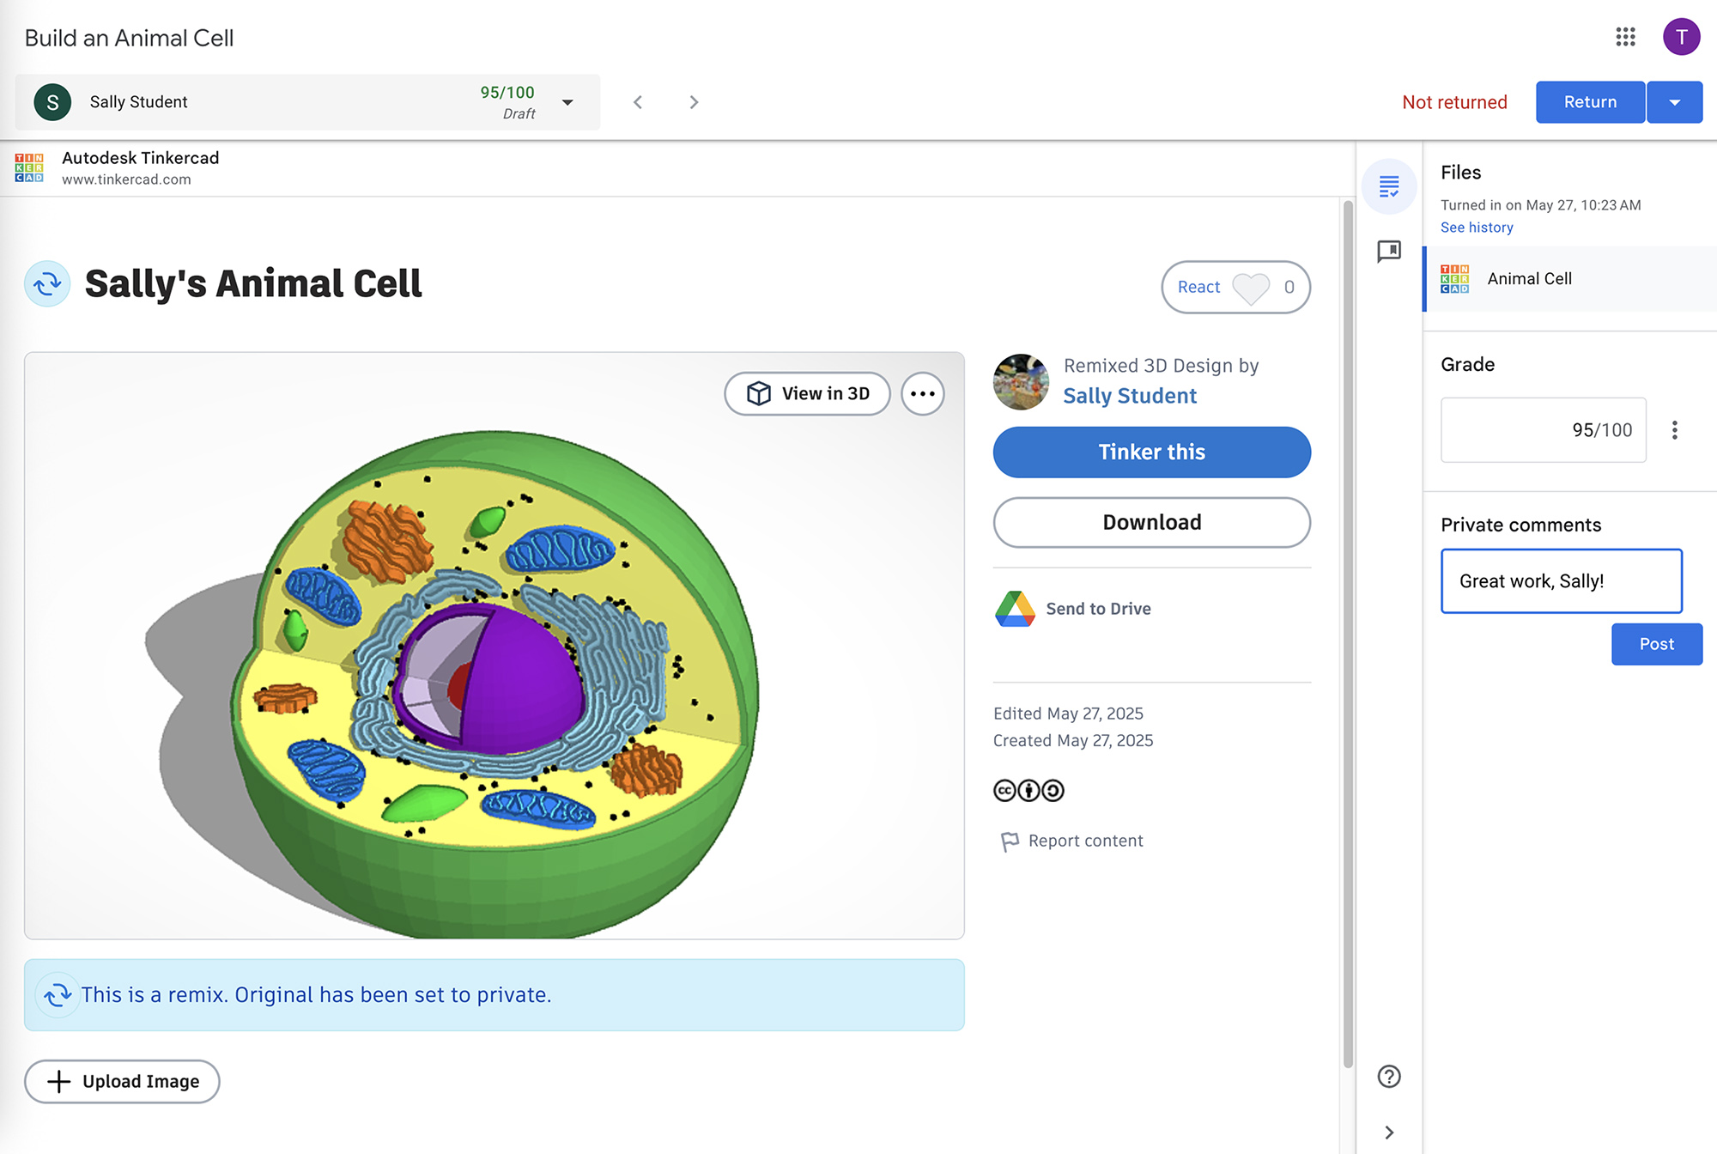Open the Return button dropdown arrow

point(1674,101)
